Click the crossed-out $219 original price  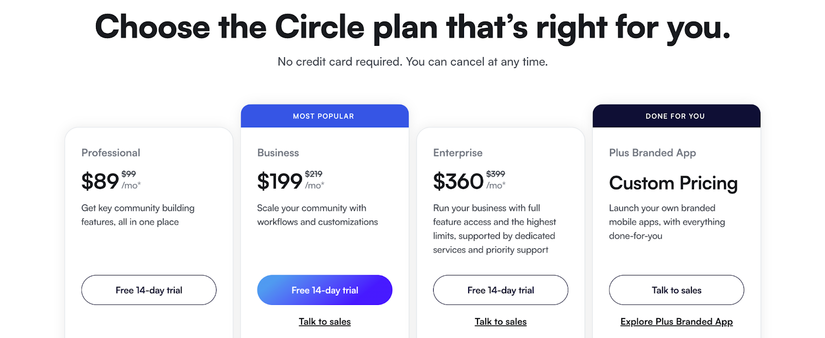pos(314,174)
